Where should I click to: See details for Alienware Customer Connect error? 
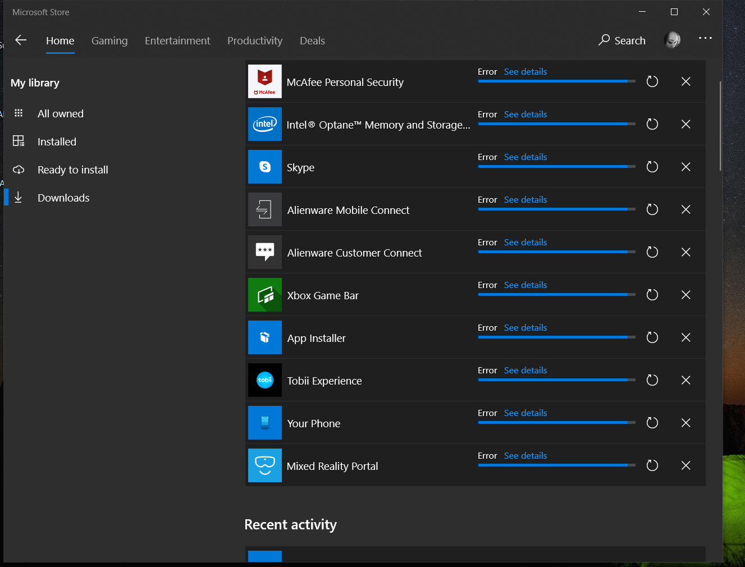coord(525,243)
